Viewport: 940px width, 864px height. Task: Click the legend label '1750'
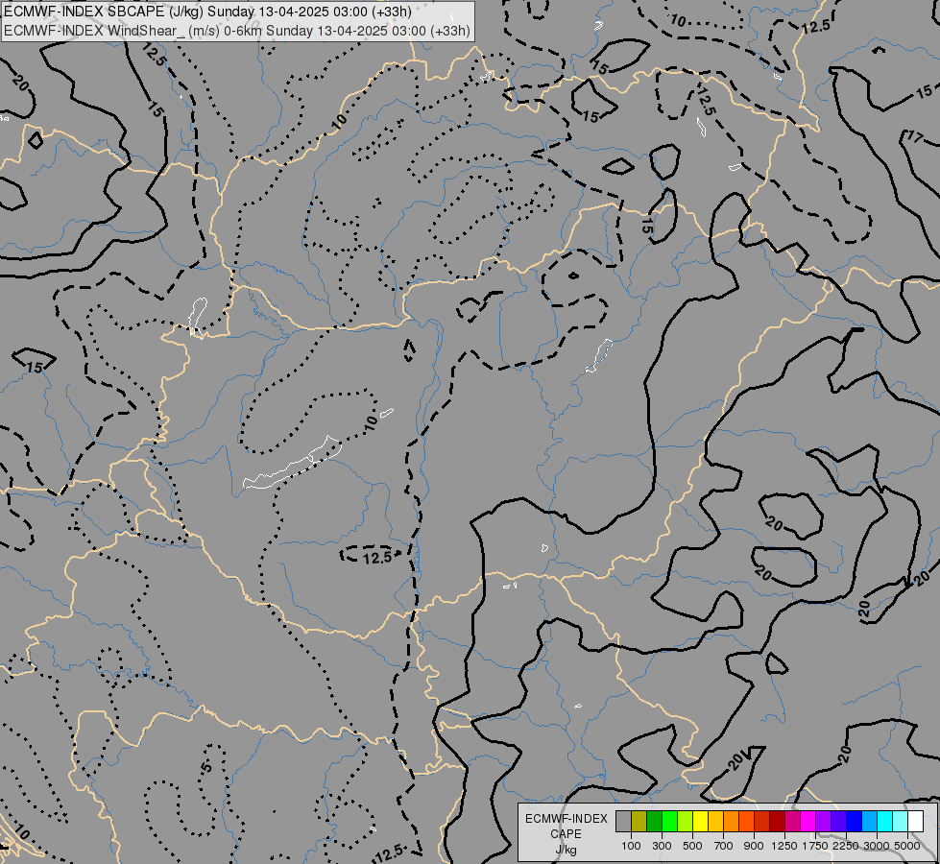point(815,846)
